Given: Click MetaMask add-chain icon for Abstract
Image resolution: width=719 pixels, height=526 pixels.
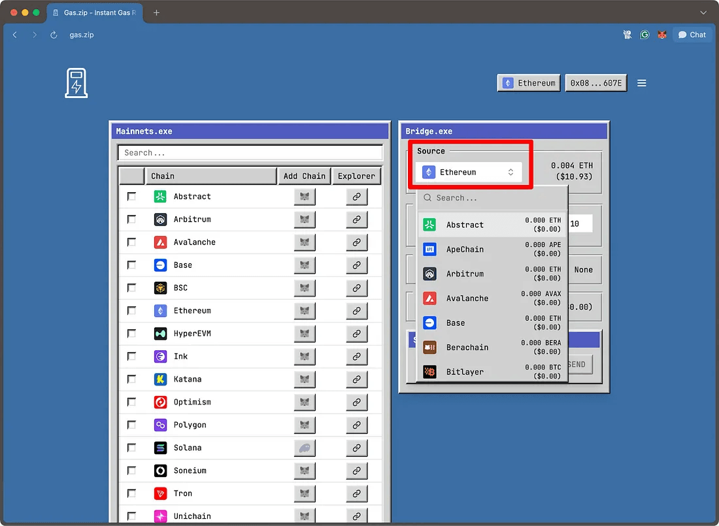Looking at the screenshot, I should [305, 197].
